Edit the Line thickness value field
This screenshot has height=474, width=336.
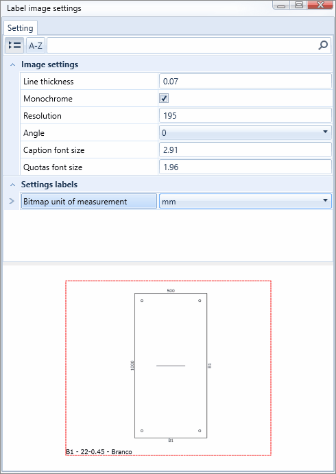coord(245,82)
